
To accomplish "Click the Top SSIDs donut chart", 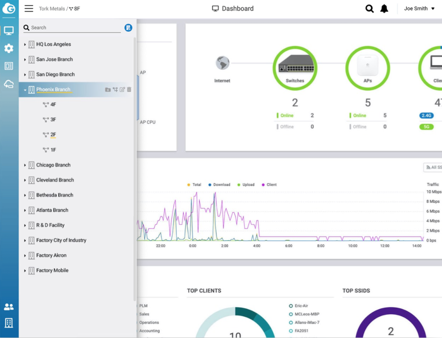I will [x=391, y=323].
